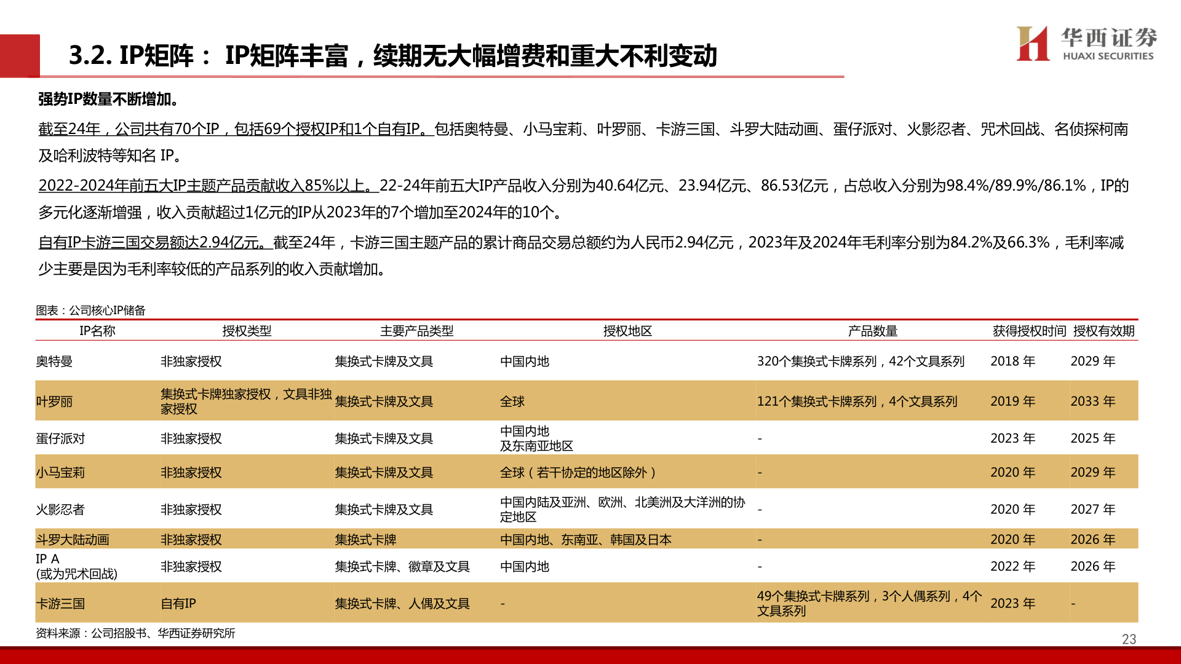
Task: Click underlined 2022-2024年前五大IP sentence
Action: [x=208, y=186]
